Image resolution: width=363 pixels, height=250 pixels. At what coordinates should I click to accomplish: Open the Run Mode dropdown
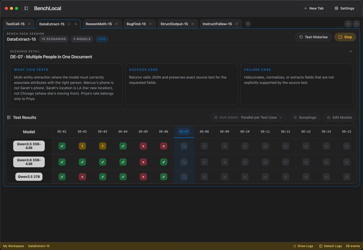[248, 117]
